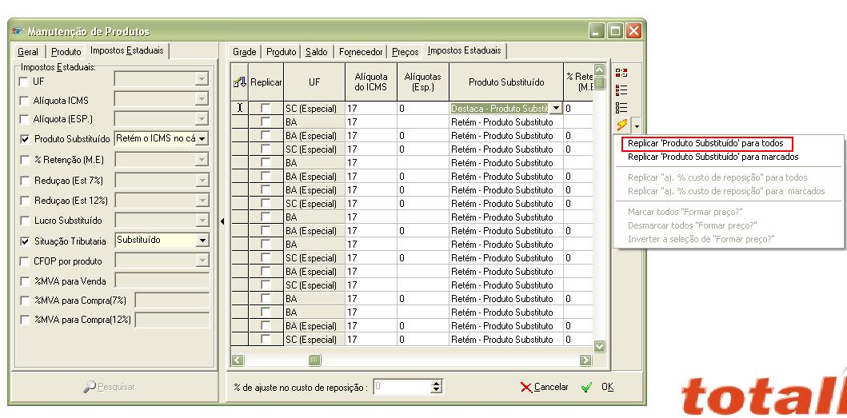Switch to the Grade tab
Image resolution: width=847 pixels, height=418 pixels.
(x=244, y=52)
